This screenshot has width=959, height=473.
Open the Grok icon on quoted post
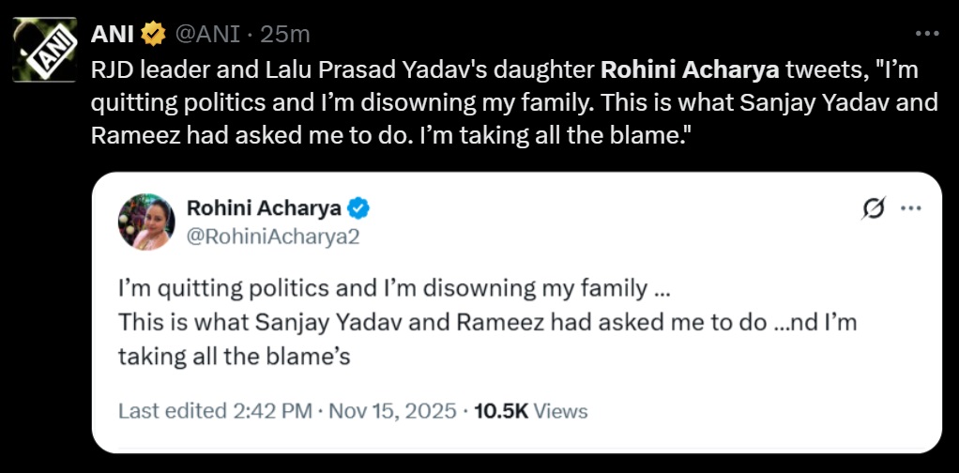(x=873, y=209)
